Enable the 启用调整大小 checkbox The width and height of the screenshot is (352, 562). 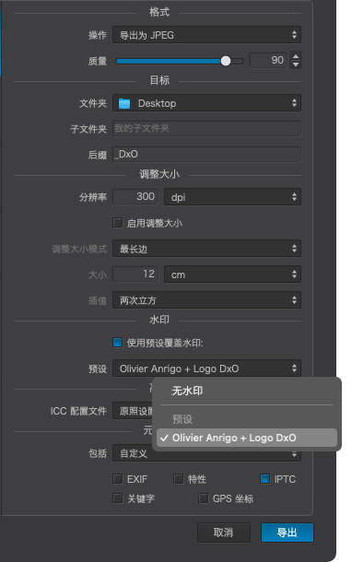coord(118,223)
